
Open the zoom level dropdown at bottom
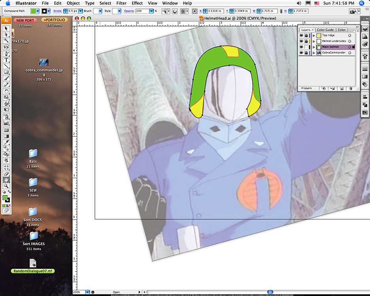pos(87,292)
